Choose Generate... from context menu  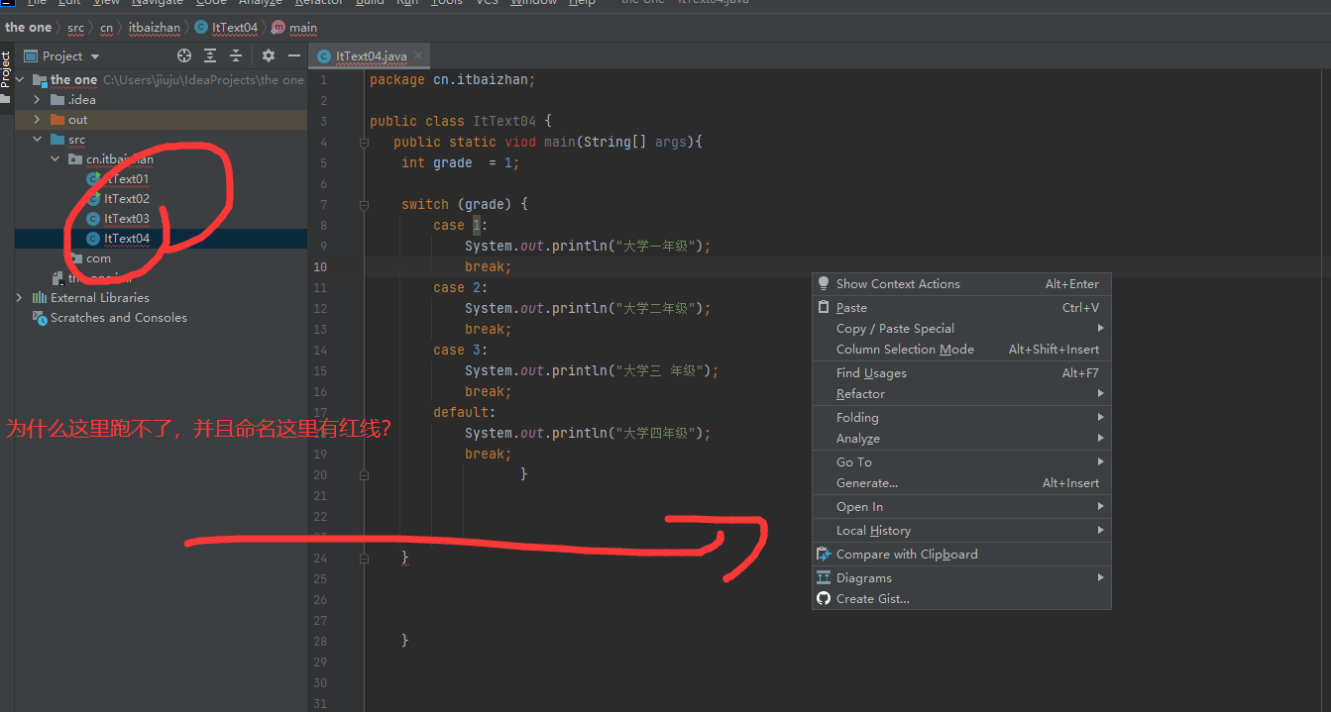961,483
